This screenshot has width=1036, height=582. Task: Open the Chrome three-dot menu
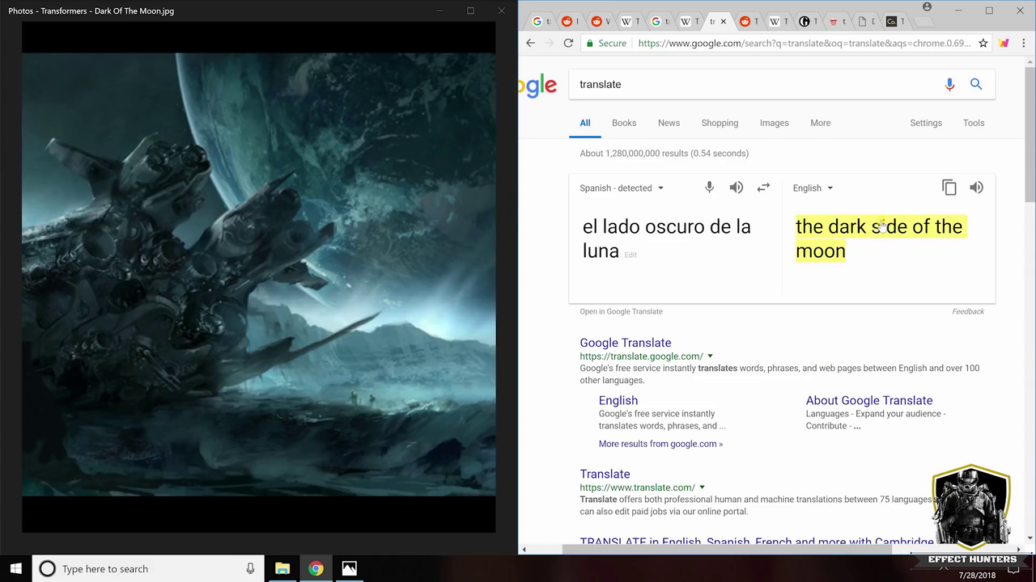(1023, 44)
